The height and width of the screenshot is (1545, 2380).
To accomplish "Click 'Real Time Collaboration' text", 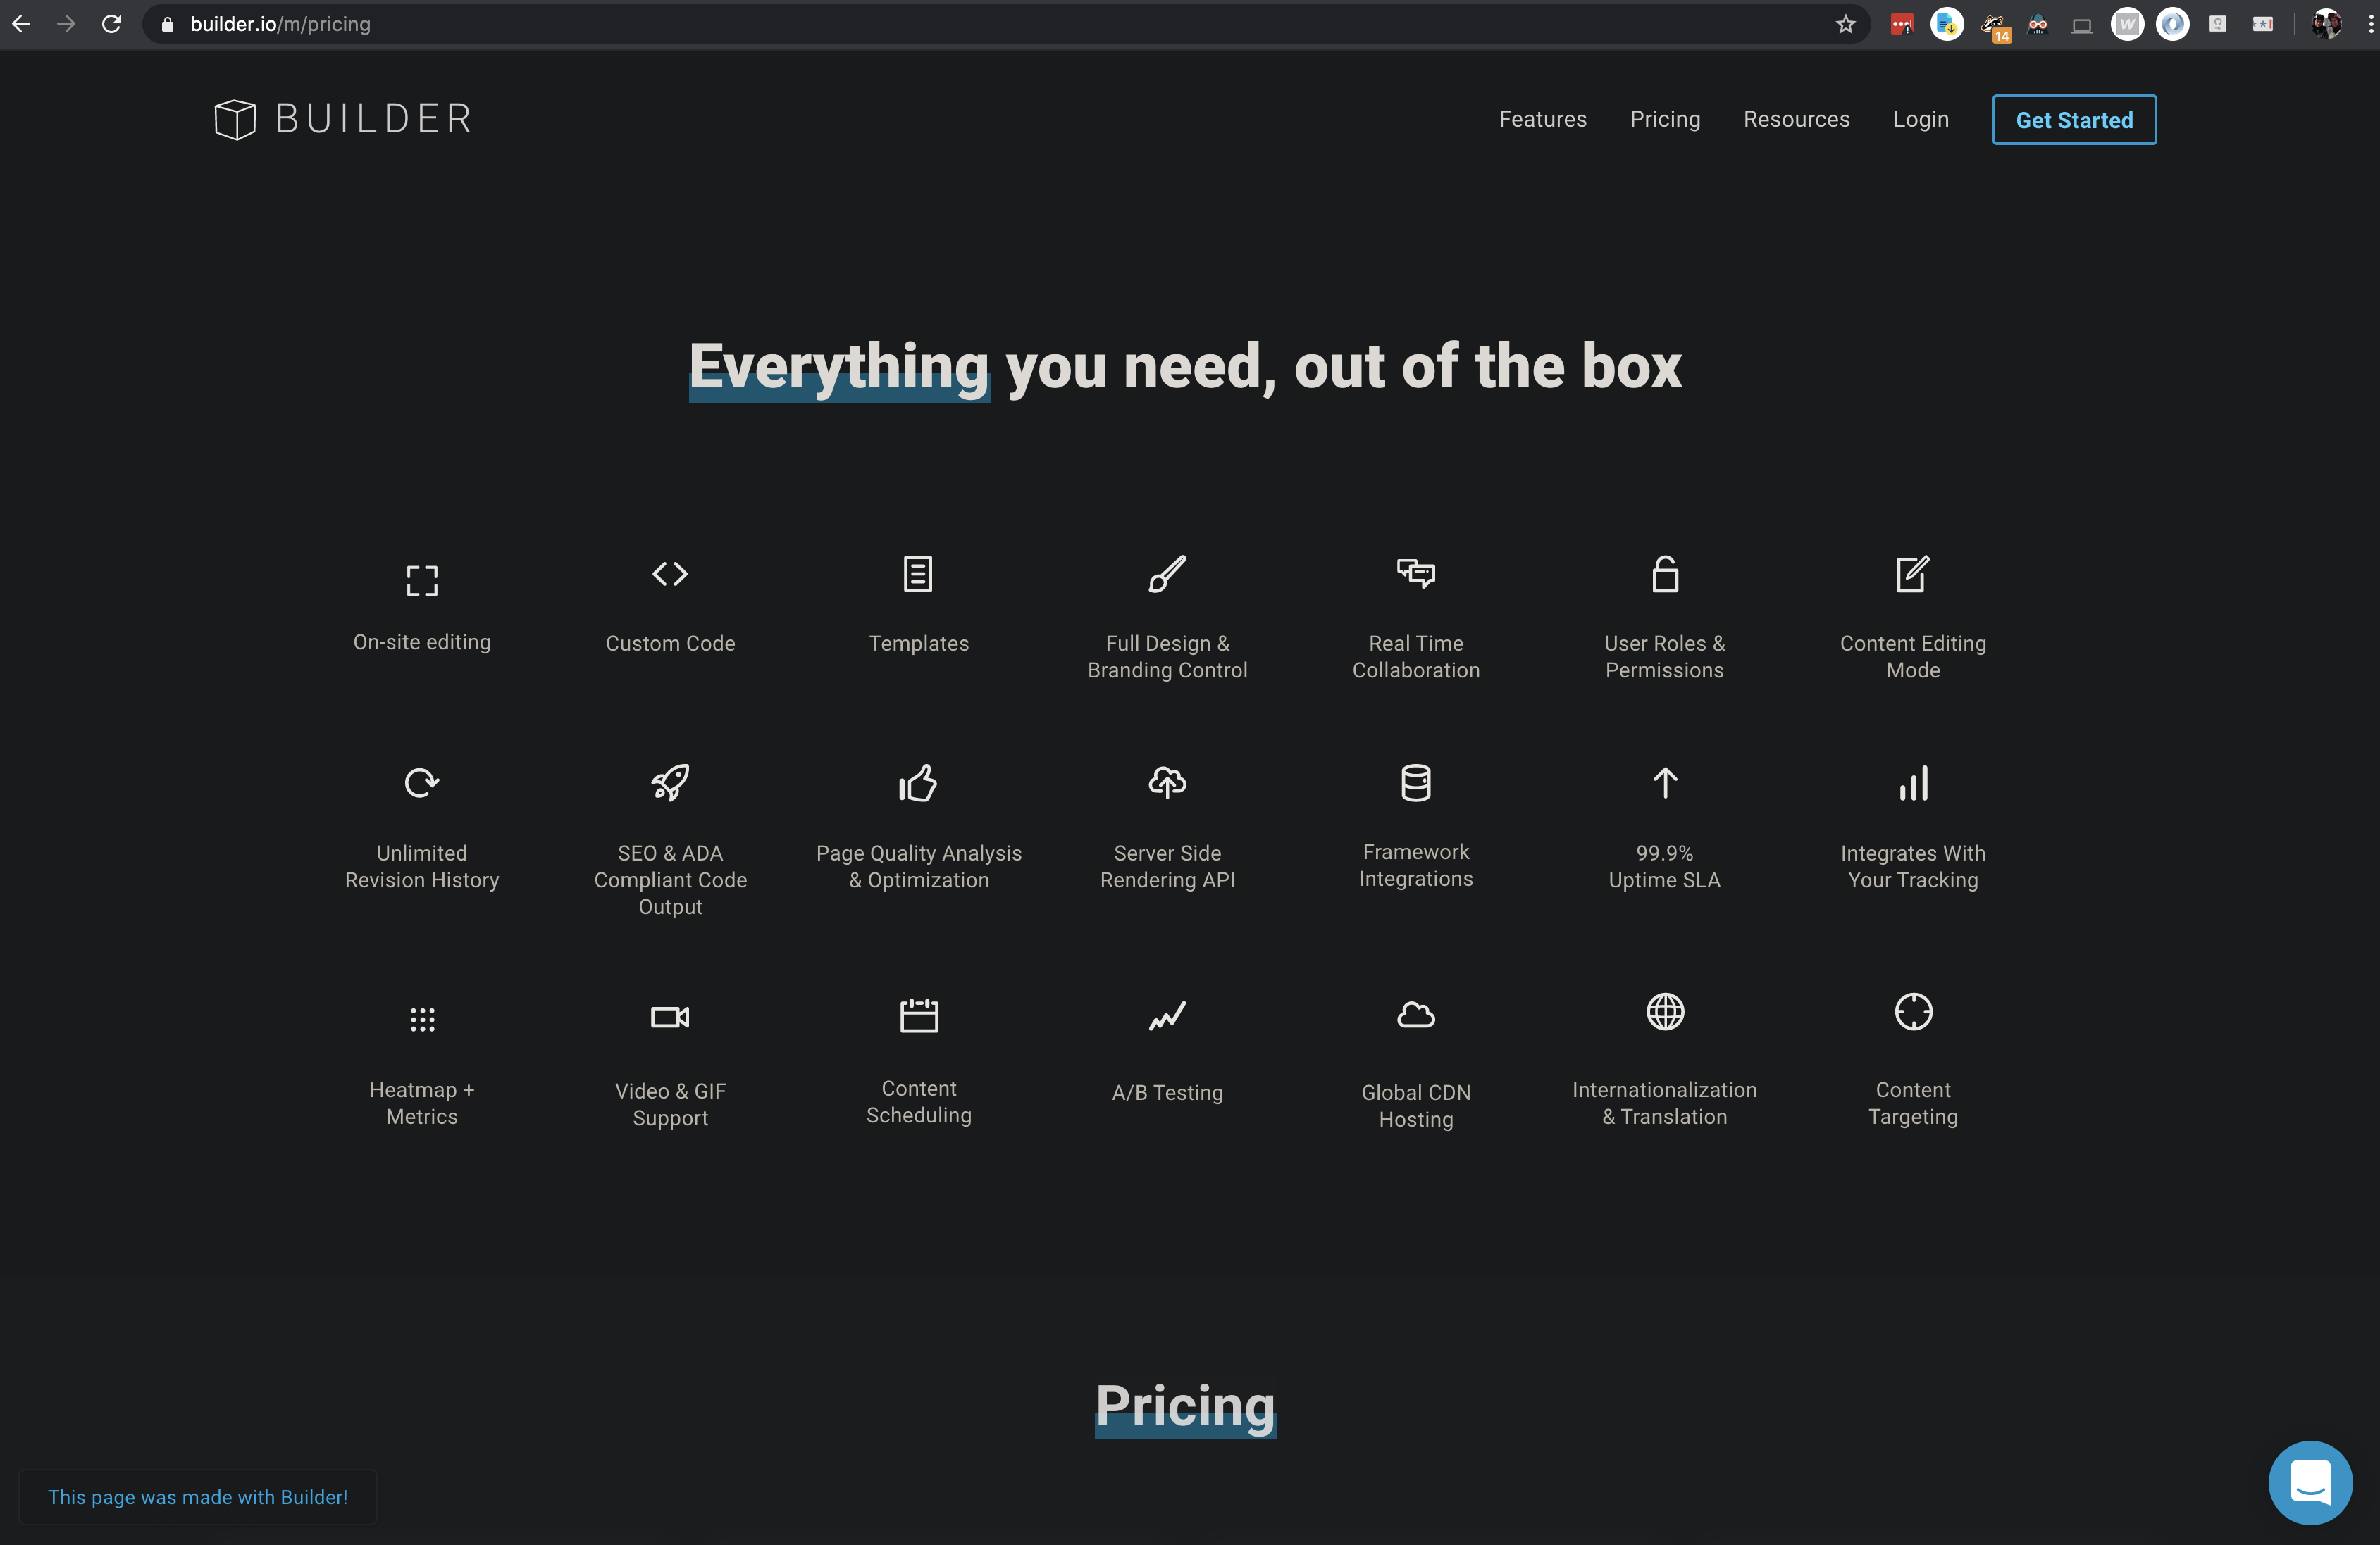I will click(x=1416, y=656).
